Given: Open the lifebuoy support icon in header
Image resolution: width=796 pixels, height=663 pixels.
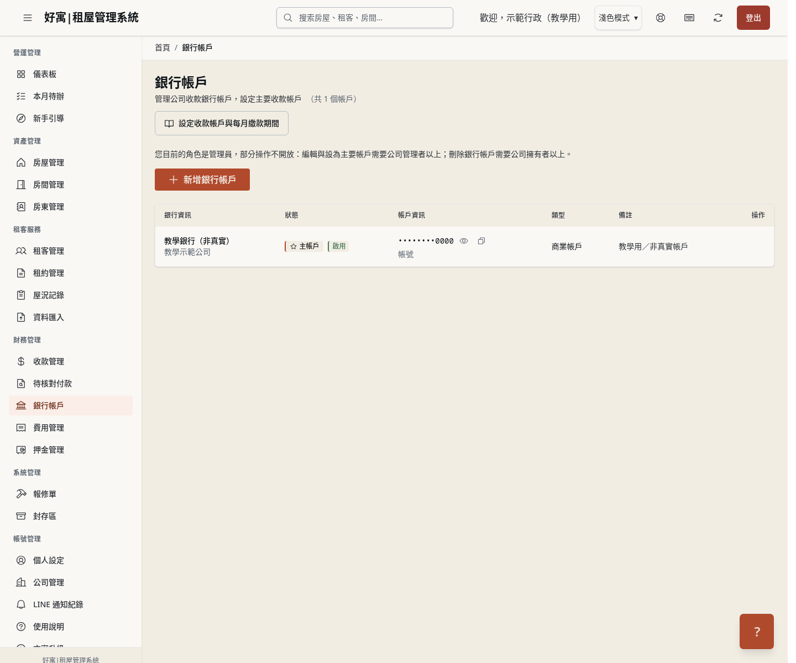Looking at the screenshot, I should [x=661, y=18].
